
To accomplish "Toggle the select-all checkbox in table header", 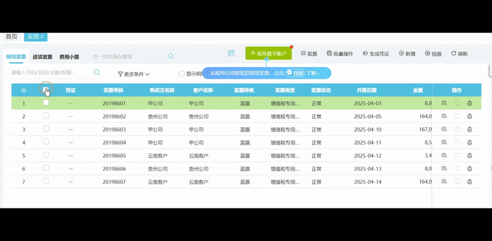I will pyautogui.click(x=46, y=89).
